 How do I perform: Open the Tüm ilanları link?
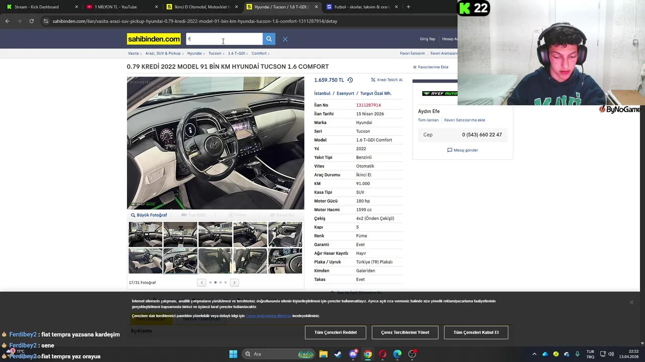[428, 120]
